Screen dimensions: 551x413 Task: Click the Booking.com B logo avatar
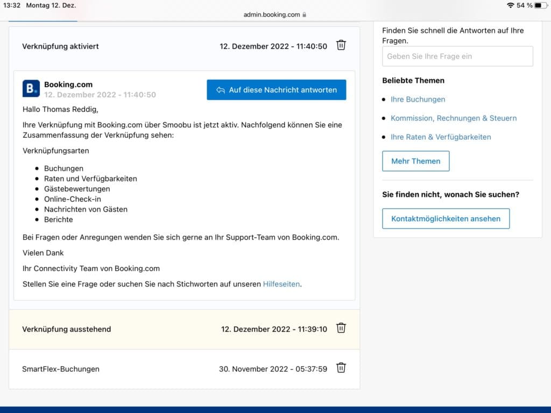(31, 89)
